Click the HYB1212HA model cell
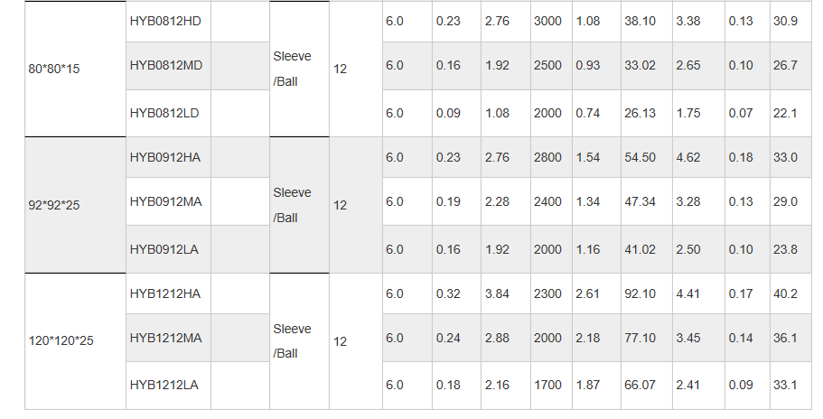The height and width of the screenshot is (419, 823). (x=165, y=293)
